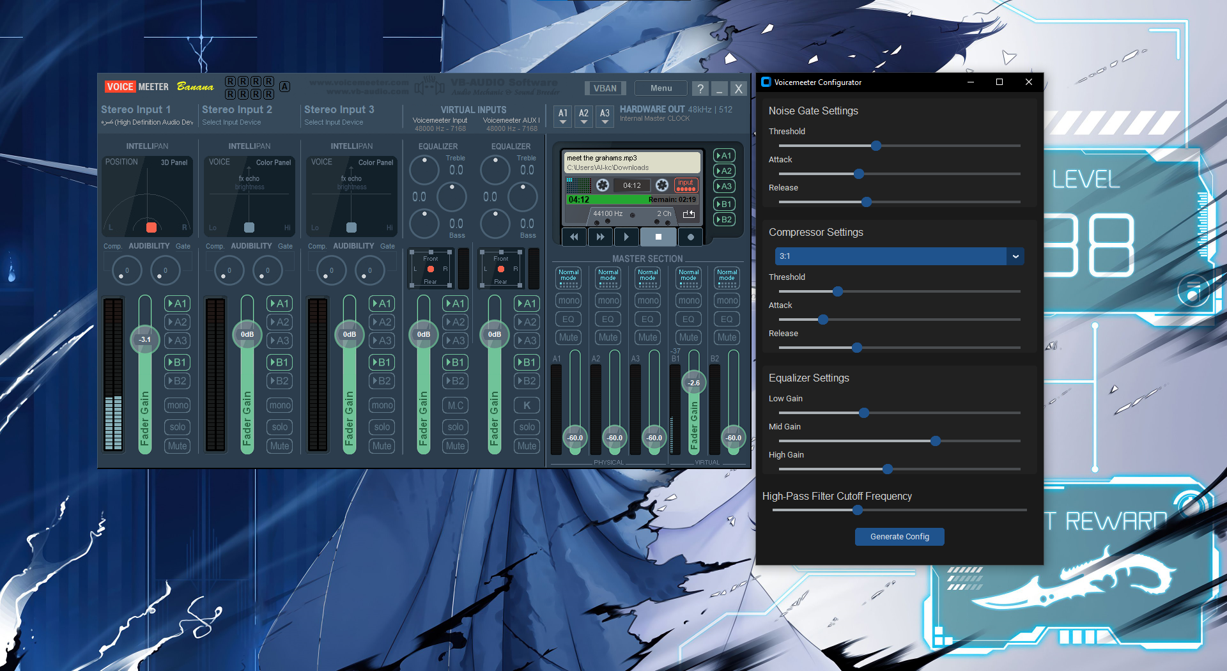Viewport: 1227px width, 671px height.
Task: Start recording with the cassette record button
Action: 691,237
